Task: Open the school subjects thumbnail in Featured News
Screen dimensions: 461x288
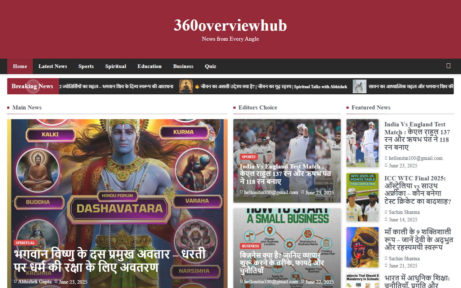Action: coord(362,281)
